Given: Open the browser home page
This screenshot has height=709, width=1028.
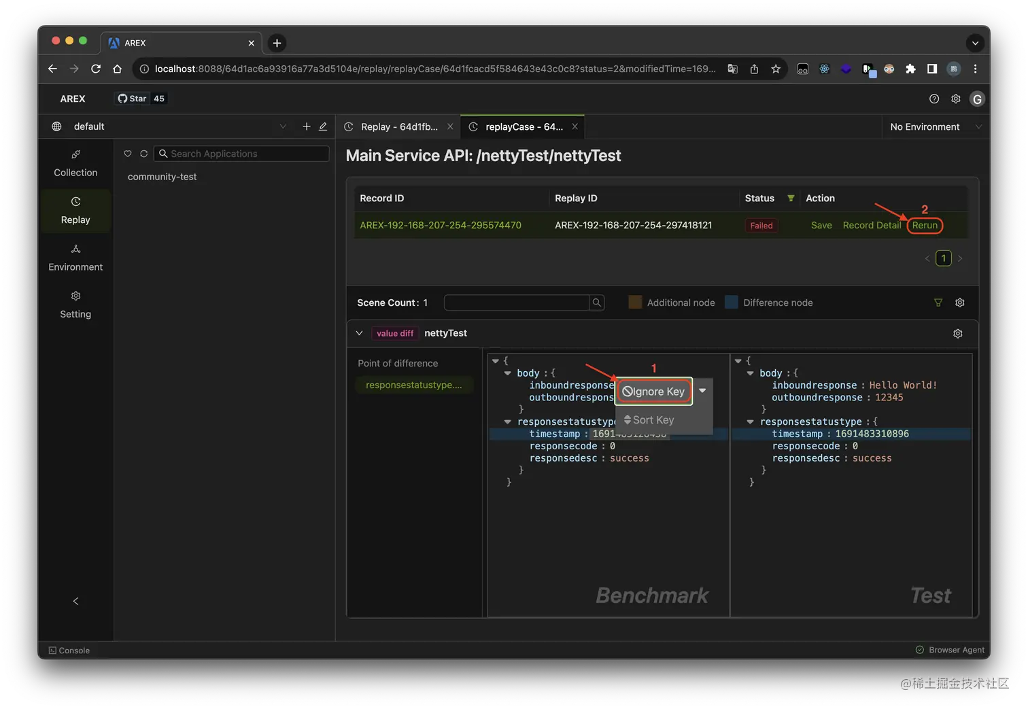Looking at the screenshot, I should [x=117, y=69].
